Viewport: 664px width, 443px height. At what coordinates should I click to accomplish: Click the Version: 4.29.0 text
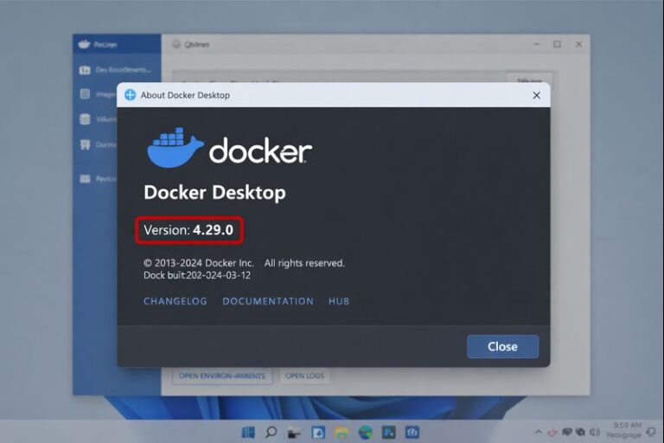click(188, 230)
